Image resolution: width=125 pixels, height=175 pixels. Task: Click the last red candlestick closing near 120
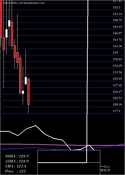[x=28, y=92]
